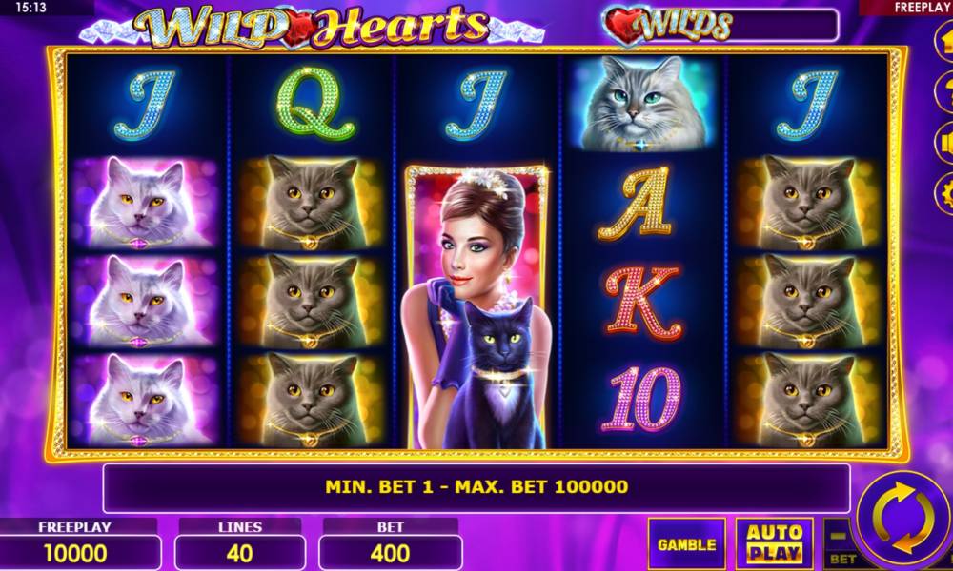Open the home icon on the right edge

[x=944, y=40]
